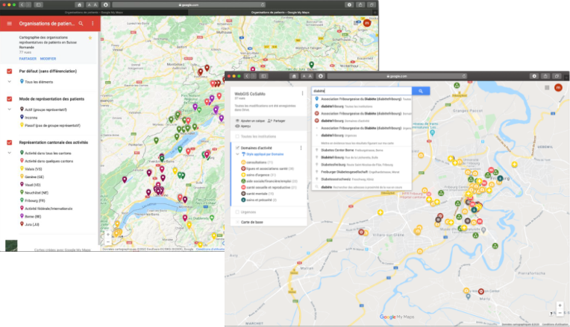Choose 'Diabetesostschweiz' search suggestion
This screenshot has height=327, width=570.
click(362, 180)
